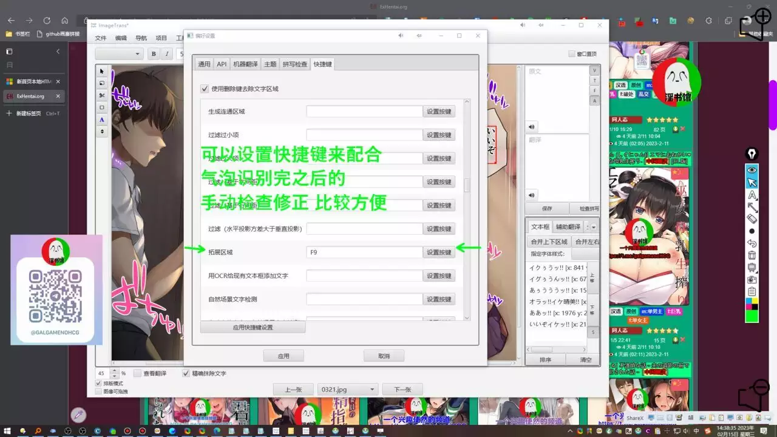Expand the font family dropdown

point(119,54)
